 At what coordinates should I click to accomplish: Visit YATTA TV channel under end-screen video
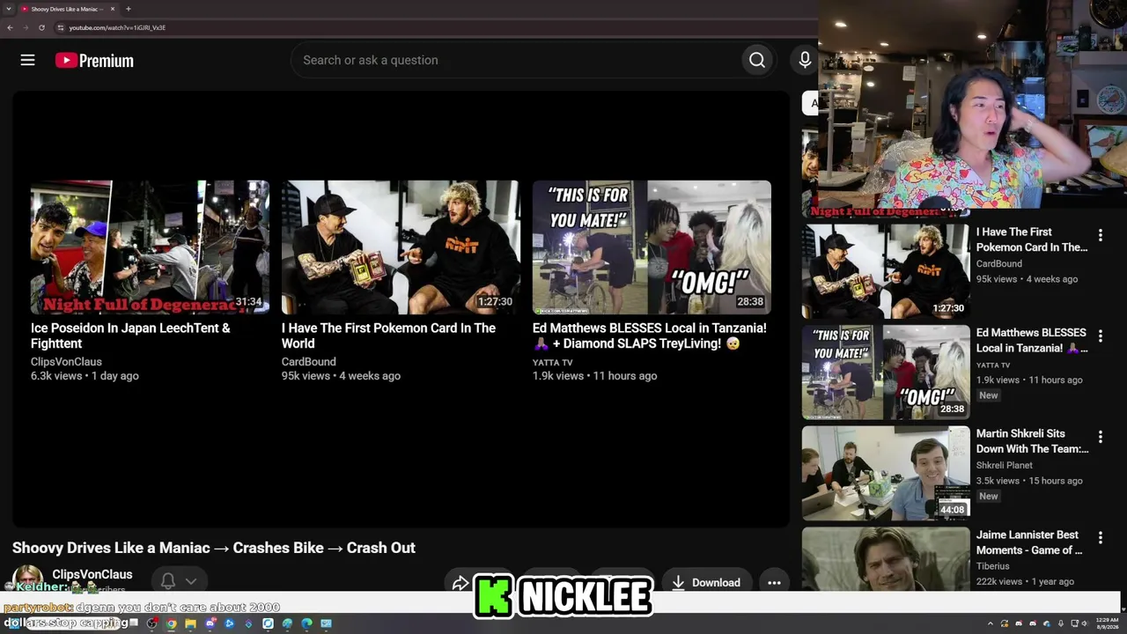552,363
